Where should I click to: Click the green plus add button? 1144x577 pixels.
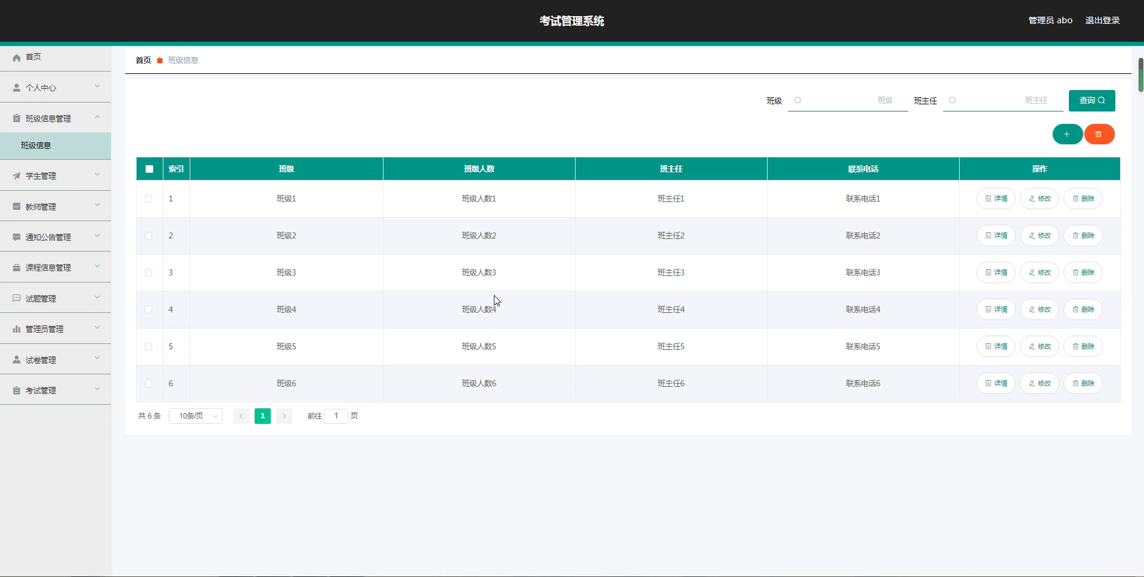coord(1067,134)
